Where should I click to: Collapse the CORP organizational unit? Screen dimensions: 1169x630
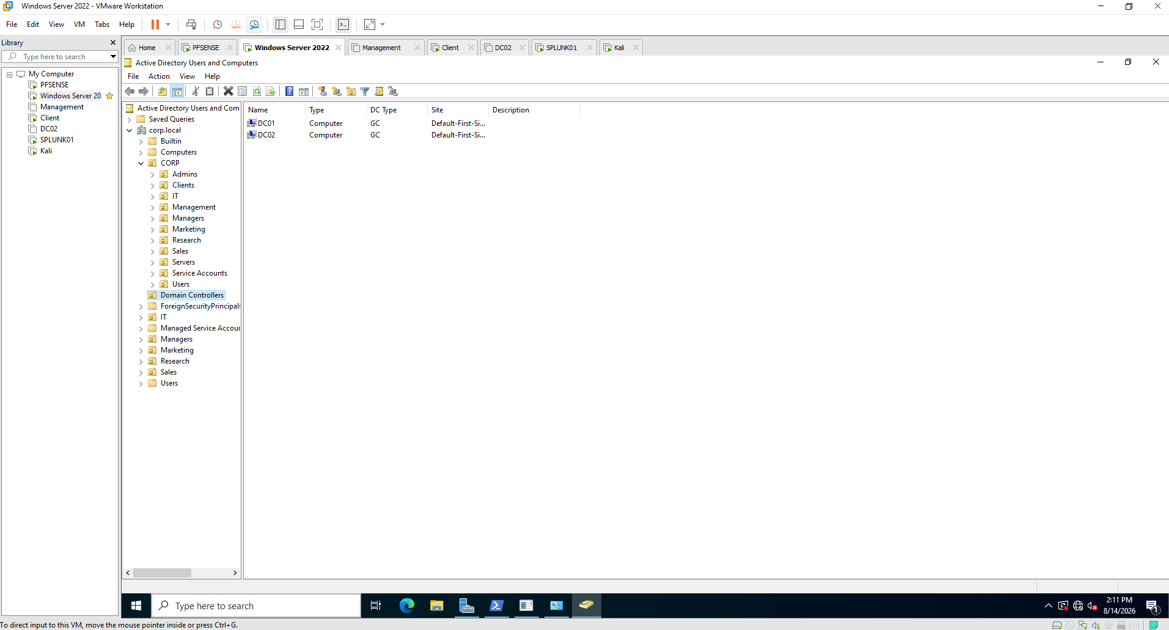tap(141, 163)
